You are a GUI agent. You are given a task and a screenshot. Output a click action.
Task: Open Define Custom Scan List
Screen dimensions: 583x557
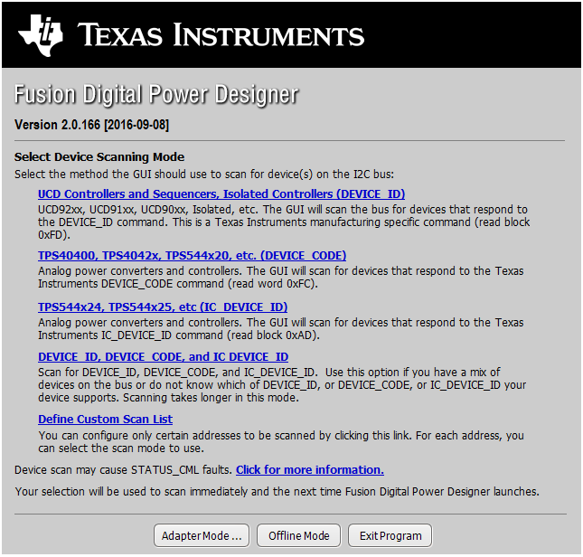105,419
